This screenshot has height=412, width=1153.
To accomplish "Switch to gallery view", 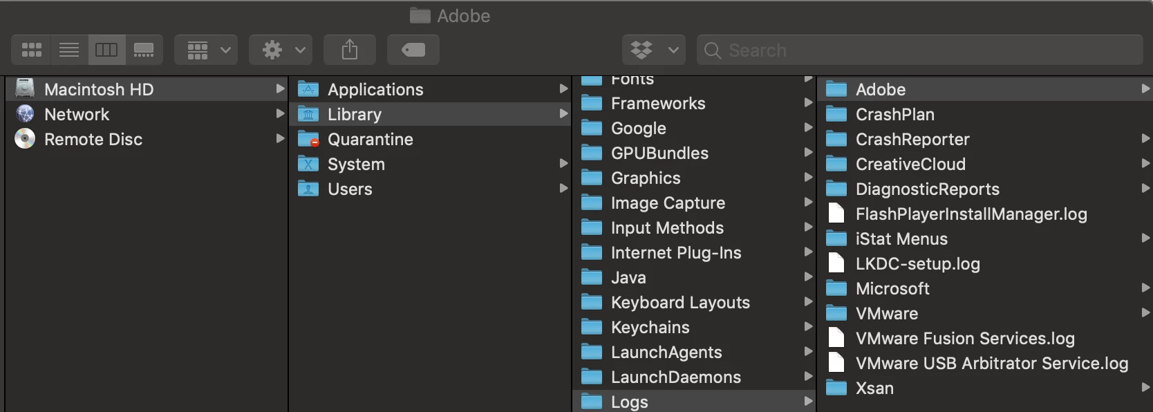I will tap(144, 50).
